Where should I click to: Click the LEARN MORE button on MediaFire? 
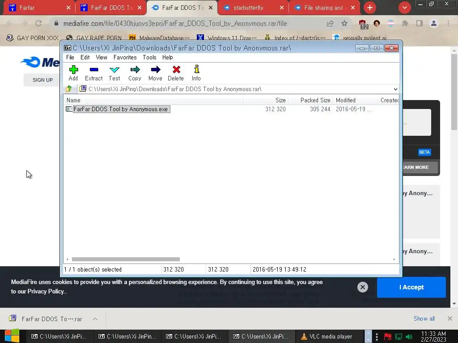420,167
